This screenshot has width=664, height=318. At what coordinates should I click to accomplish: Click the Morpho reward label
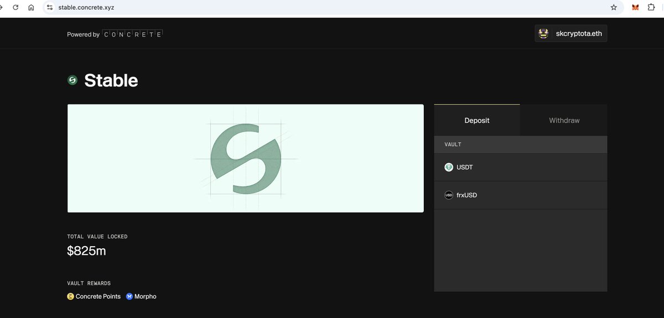point(146,296)
